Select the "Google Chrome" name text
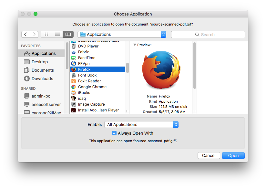Image resolution: width=266 pixels, height=188 pixels. tap(92, 87)
